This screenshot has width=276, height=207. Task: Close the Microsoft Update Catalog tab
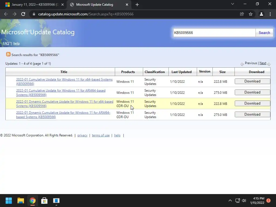(127, 5)
